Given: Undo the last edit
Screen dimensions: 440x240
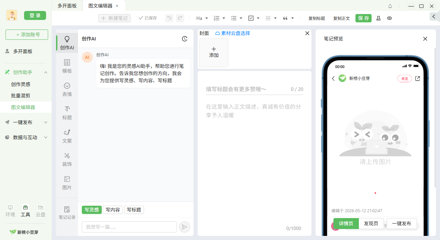Looking at the screenshot, I should (169, 18).
